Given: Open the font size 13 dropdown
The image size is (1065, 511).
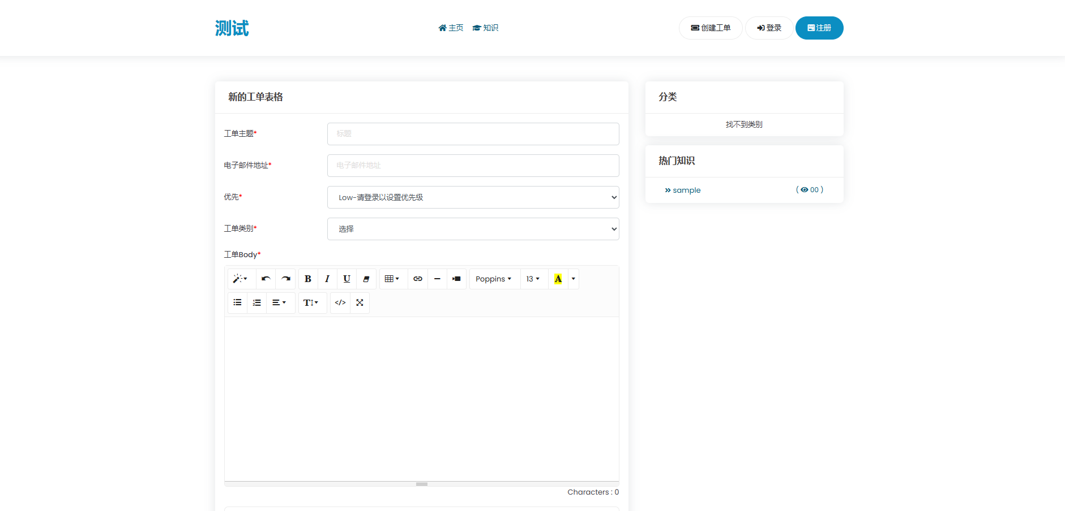Looking at the screenshot, I should click(533, 279).
